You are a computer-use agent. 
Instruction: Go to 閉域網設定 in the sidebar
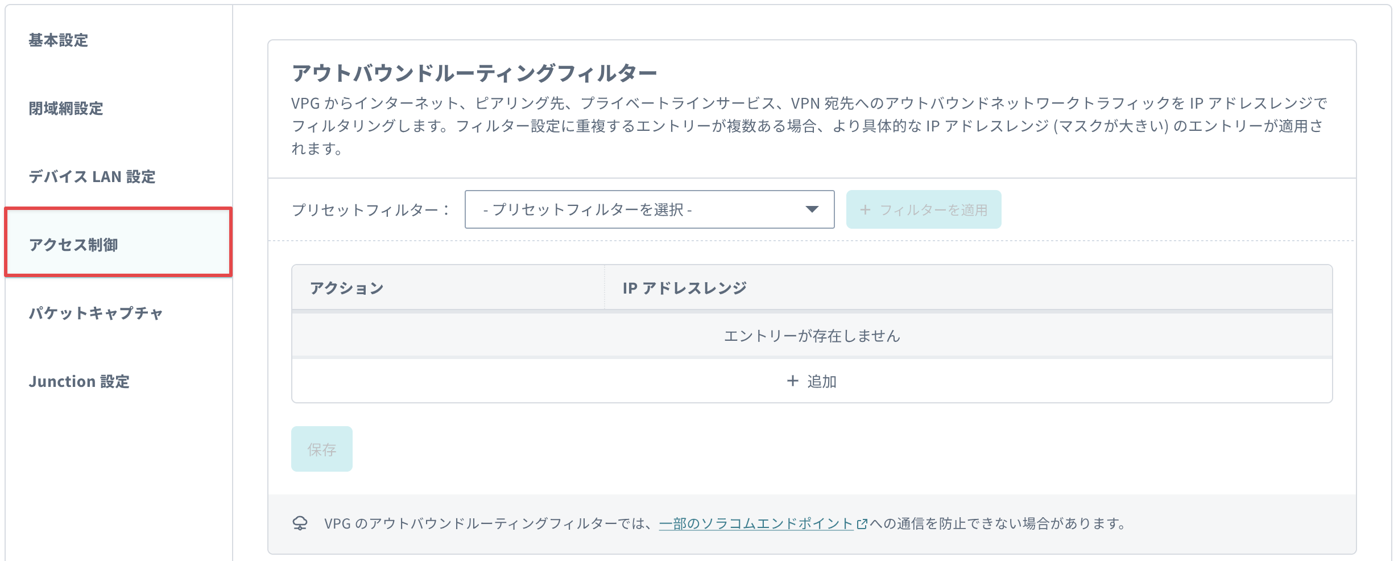[x=66, y=109]
